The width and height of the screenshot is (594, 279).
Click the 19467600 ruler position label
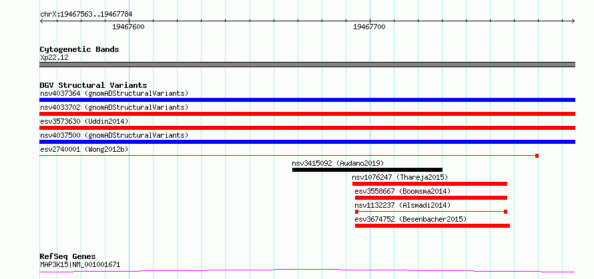(128, 27)
